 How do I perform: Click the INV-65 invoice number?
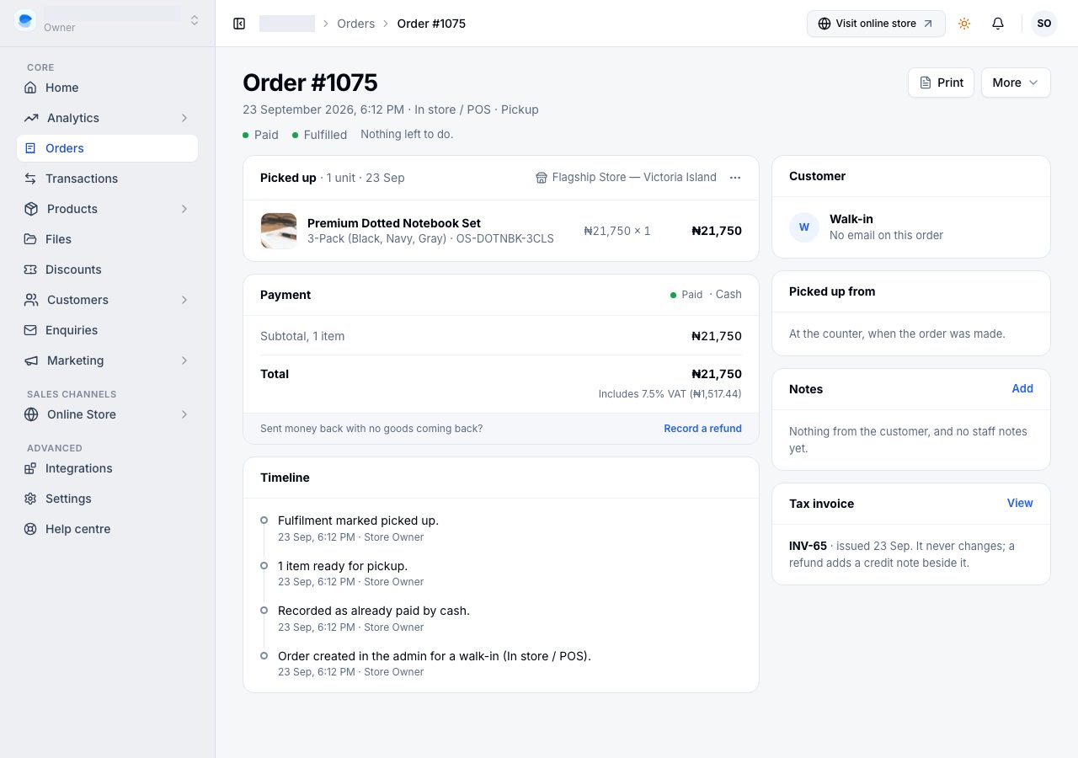coord(808,546)
